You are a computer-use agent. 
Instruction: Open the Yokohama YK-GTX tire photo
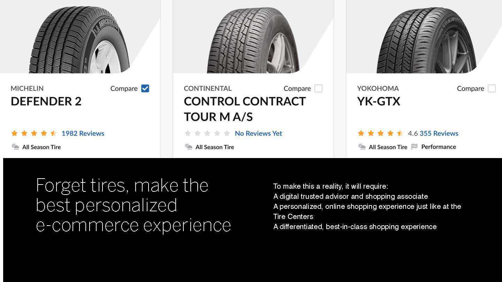426,40
